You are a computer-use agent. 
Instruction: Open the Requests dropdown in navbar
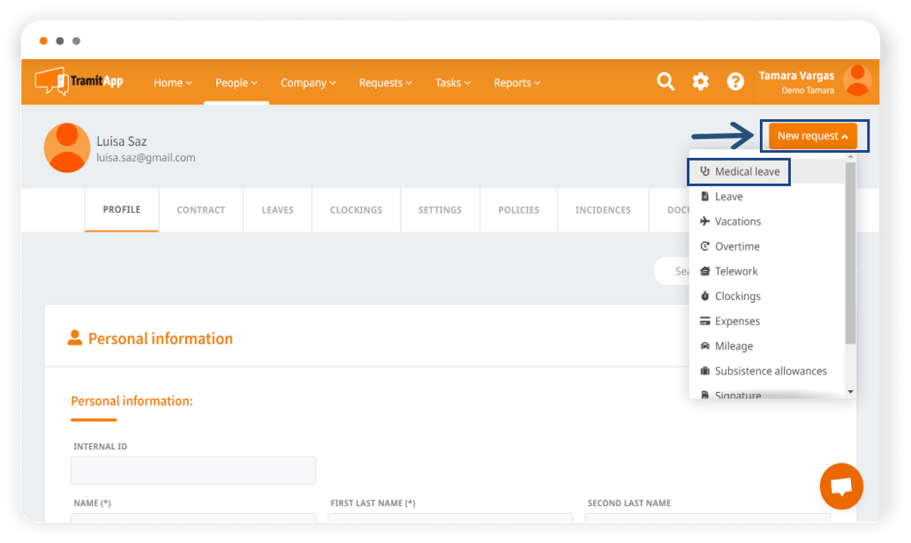[x=385, y=83]
